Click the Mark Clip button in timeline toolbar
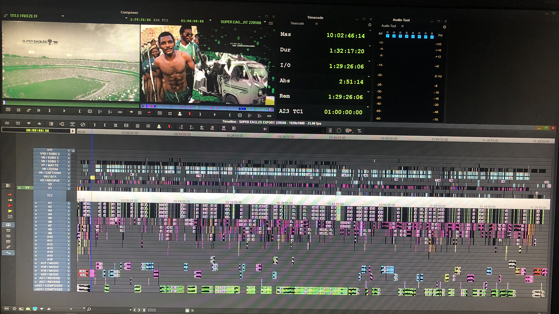This screenshot has height=314, width=559. (x=115, y=125)
